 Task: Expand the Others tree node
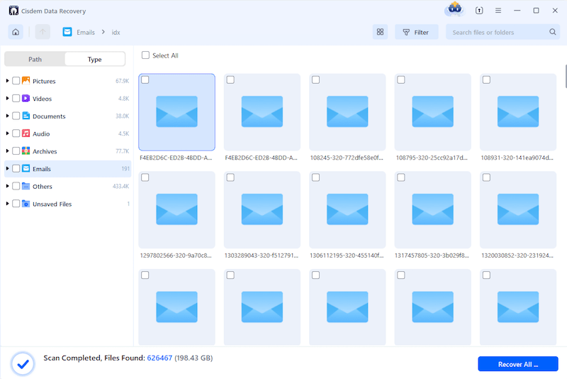coord(7,186)
